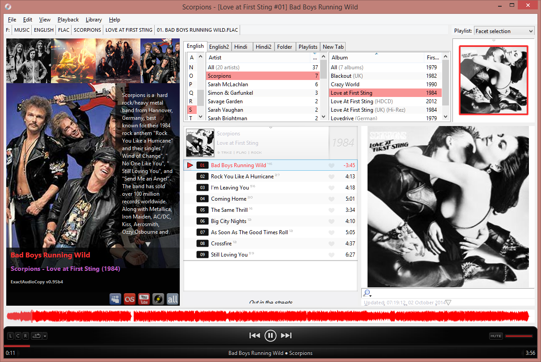Open the Playlist dropdown showing Facet selection
This screenshot has height=362, width=541.
coord(504,31)
